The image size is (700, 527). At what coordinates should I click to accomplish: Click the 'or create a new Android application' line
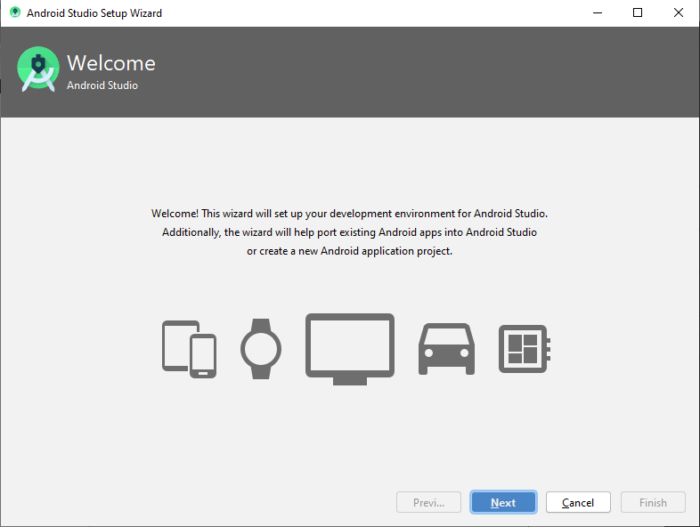[x=349, y=251]
